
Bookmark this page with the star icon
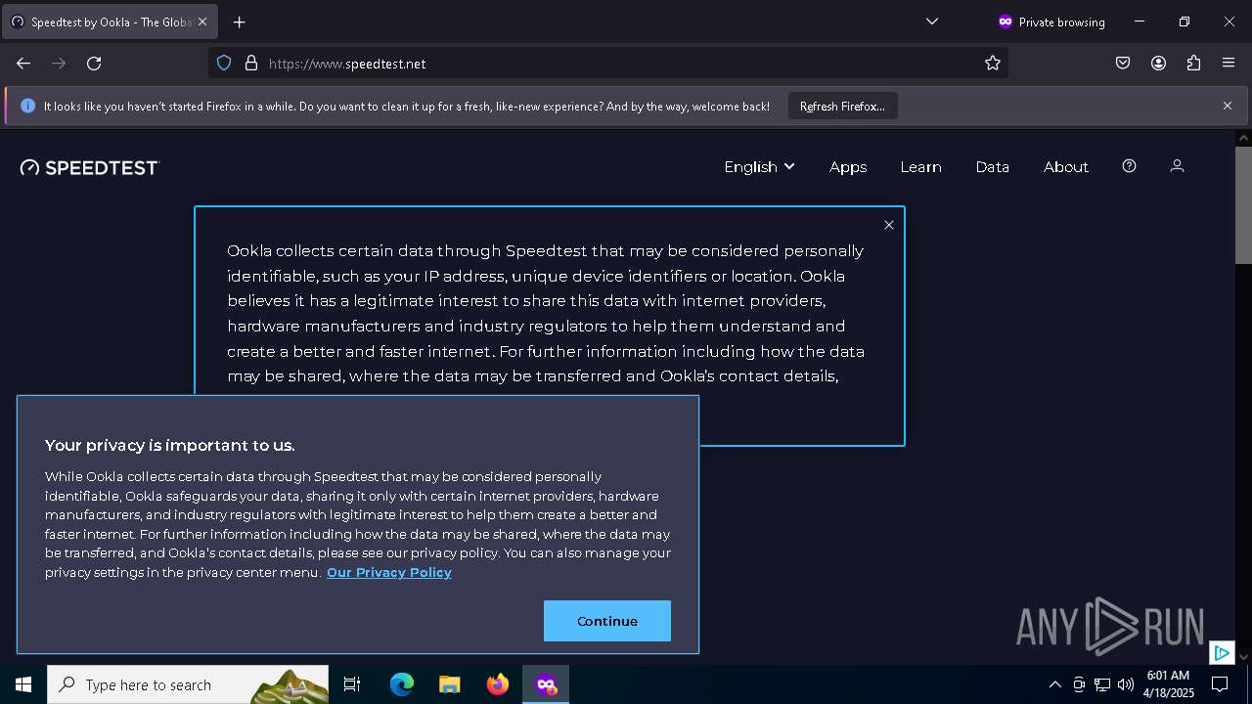click(x=993, y=64)
